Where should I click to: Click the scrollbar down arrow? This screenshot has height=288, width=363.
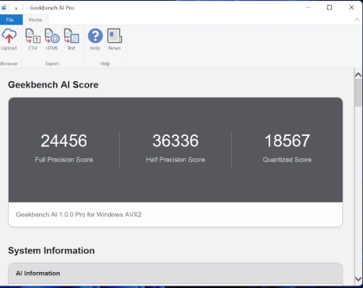point(358,279)
